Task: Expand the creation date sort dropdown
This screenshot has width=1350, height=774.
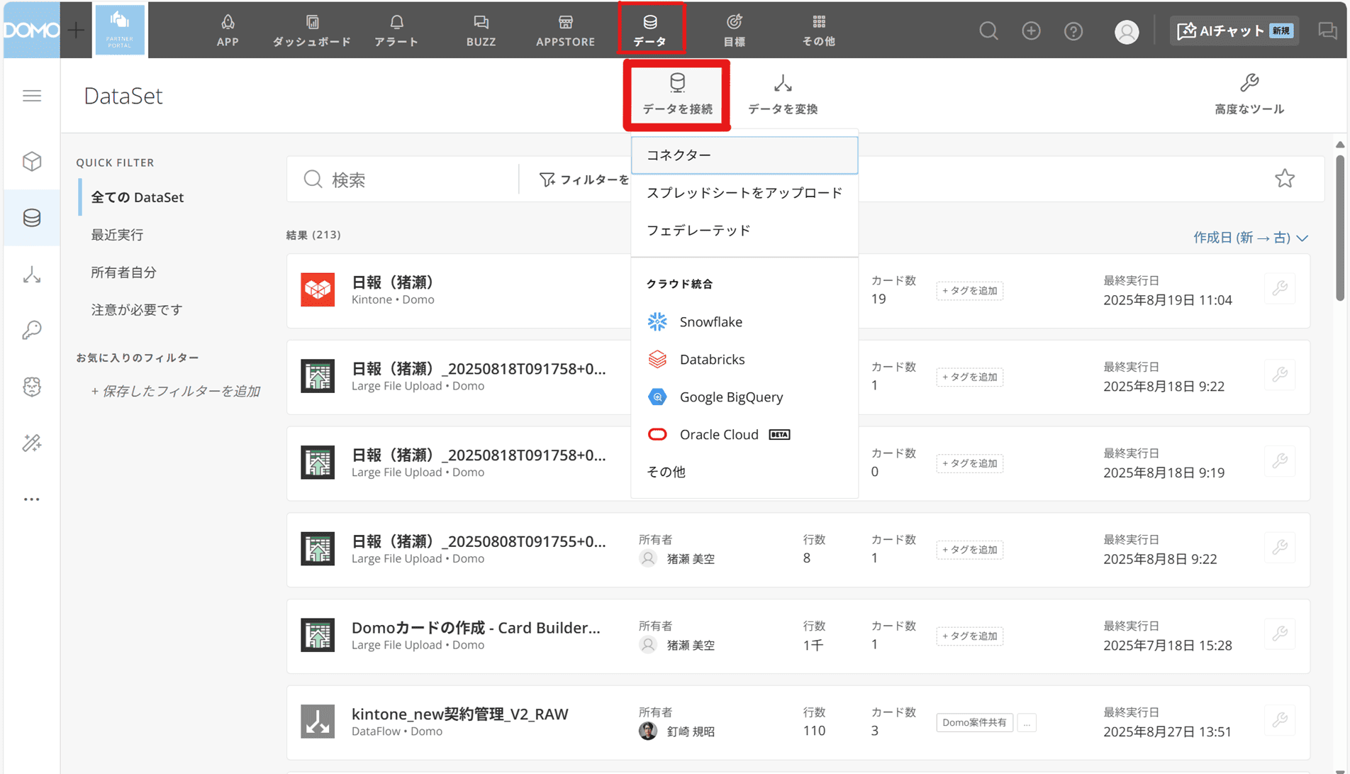Action: tap(1250, 238)
